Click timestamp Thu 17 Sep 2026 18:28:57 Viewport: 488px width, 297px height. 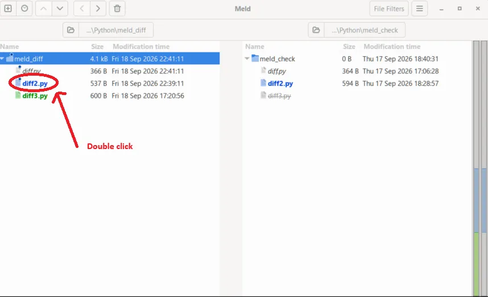point(400,84)
